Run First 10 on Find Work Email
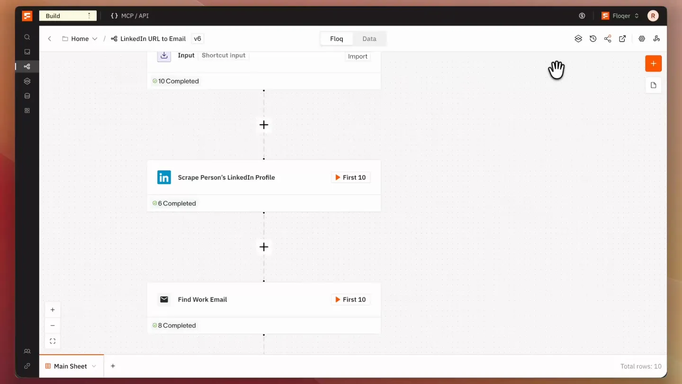682x384 pixels. pyautogui.click(x=350, y=300)
